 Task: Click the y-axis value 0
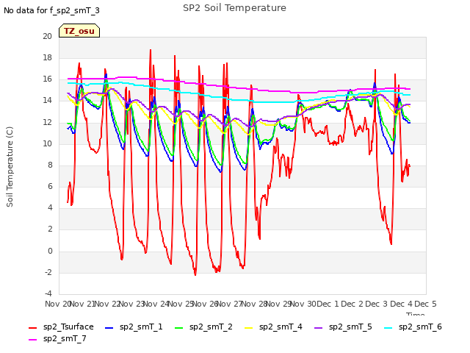50,251
